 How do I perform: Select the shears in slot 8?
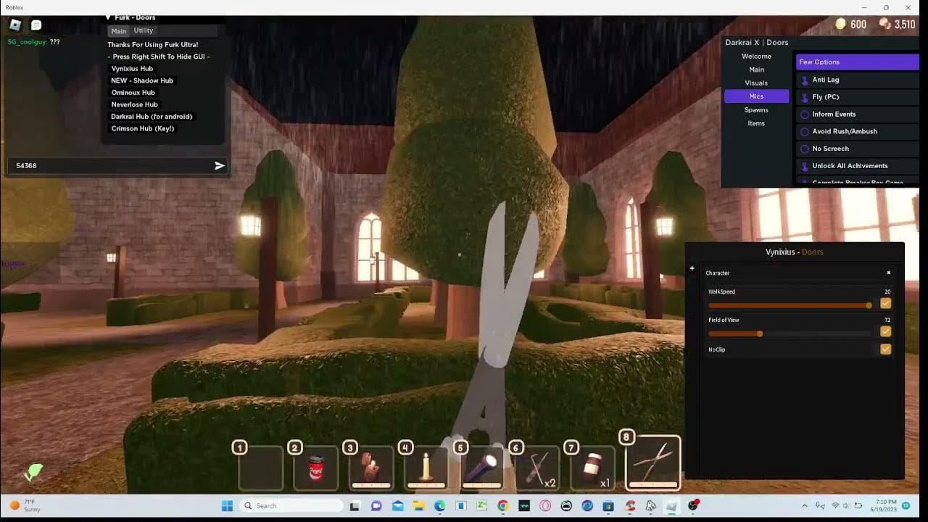653,463
